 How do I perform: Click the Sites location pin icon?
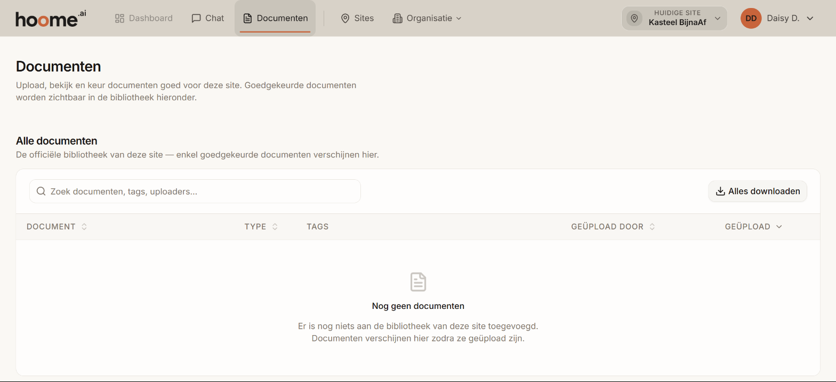pyautogui.click(x=345, y=18)
